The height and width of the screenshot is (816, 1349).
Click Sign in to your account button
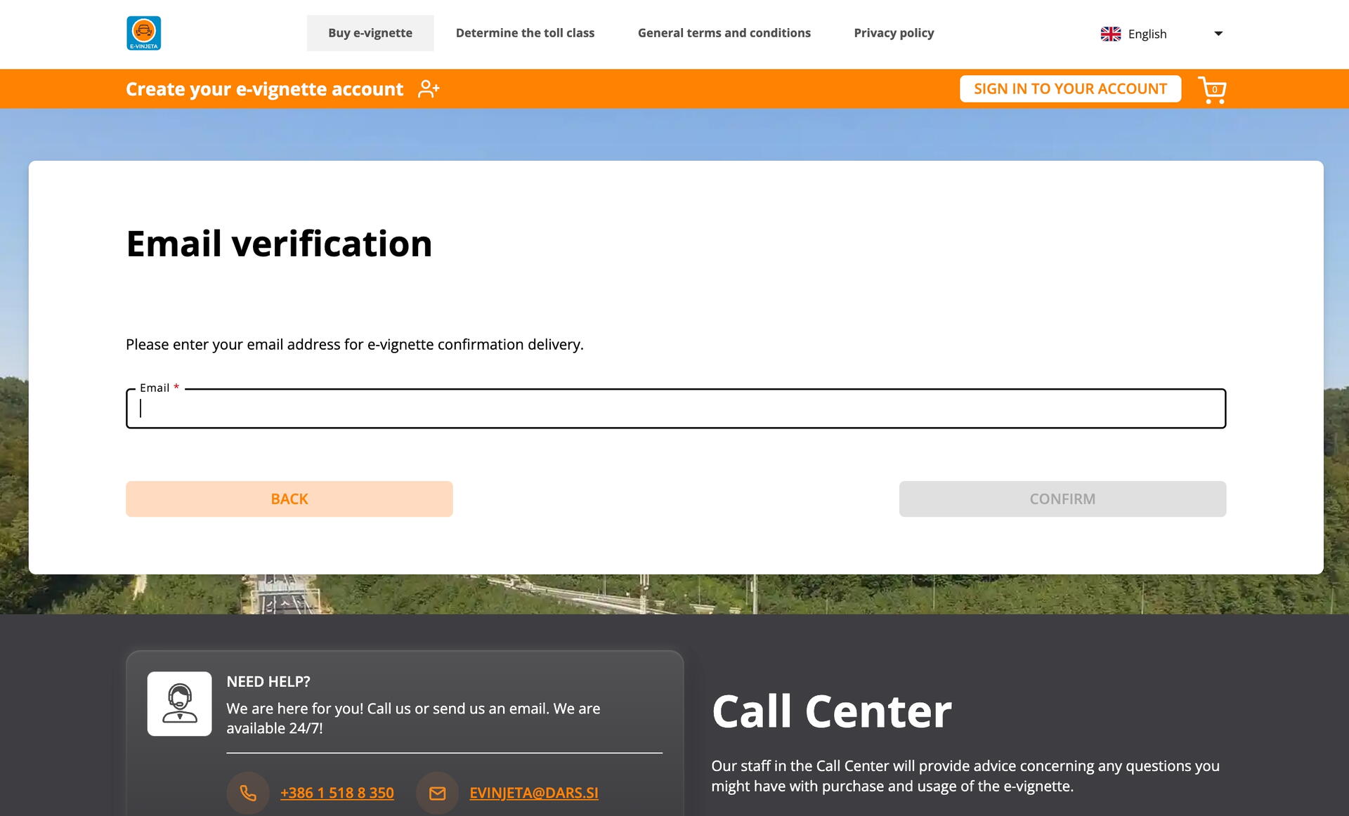[x=1070, y=89]
